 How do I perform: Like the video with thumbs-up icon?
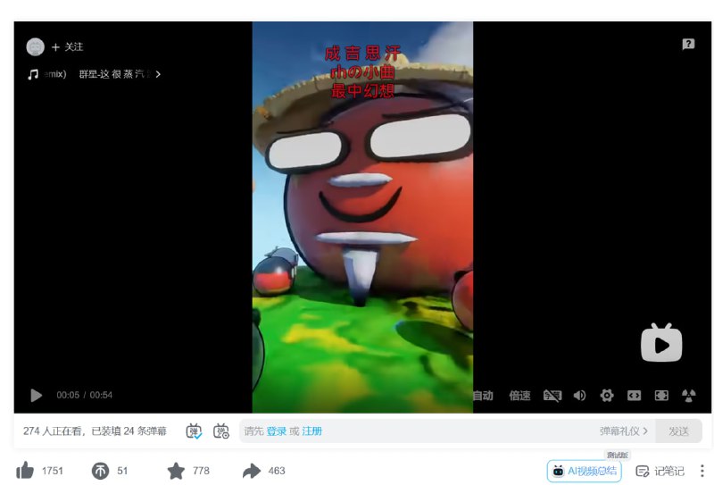25,471
